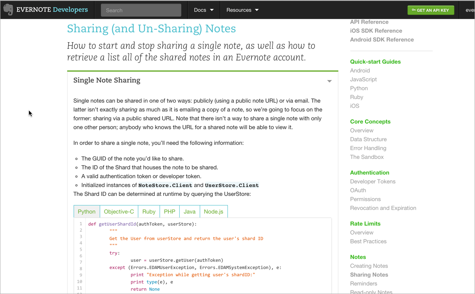Navigate to Creating Notes in sidebar
Image resolution: width=475 pixels, height=294 pixels.
(369, 266)
